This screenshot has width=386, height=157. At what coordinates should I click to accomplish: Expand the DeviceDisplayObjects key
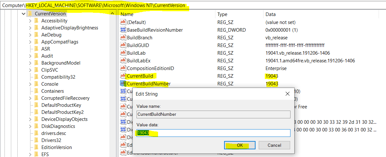30,119
